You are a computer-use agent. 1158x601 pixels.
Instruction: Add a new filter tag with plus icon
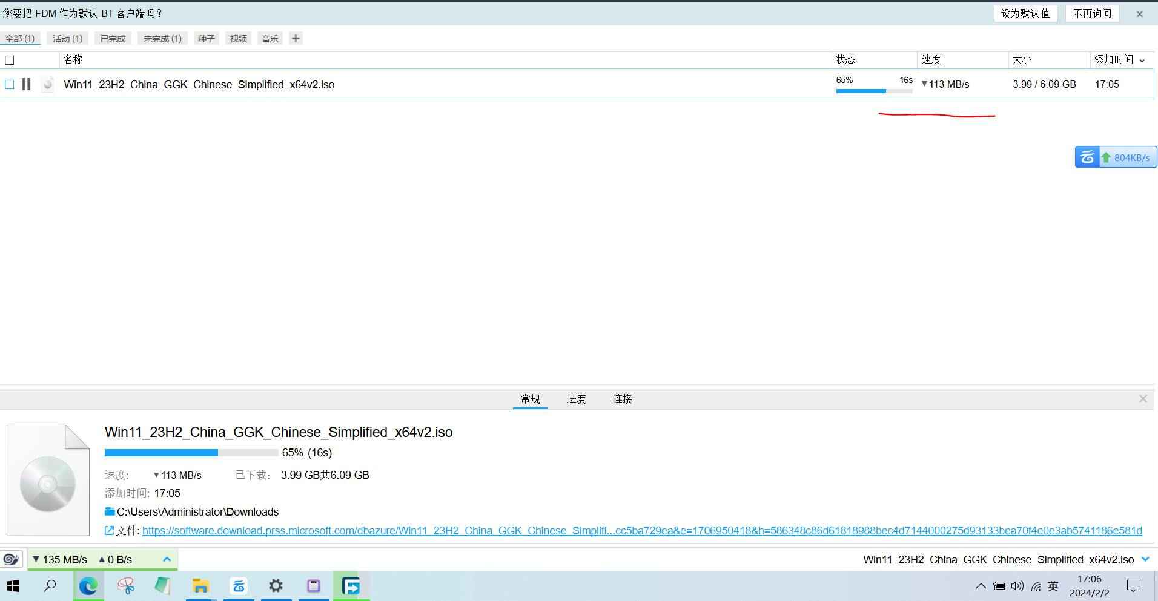pos(296,39)
